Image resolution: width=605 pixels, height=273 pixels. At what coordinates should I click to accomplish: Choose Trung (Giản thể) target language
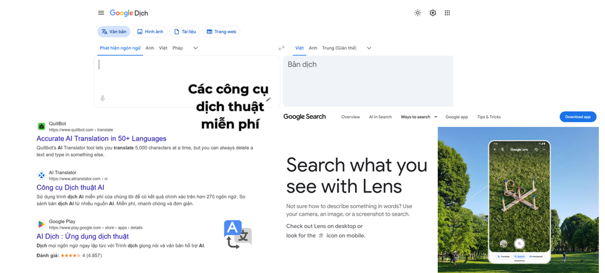pos(339,48)
